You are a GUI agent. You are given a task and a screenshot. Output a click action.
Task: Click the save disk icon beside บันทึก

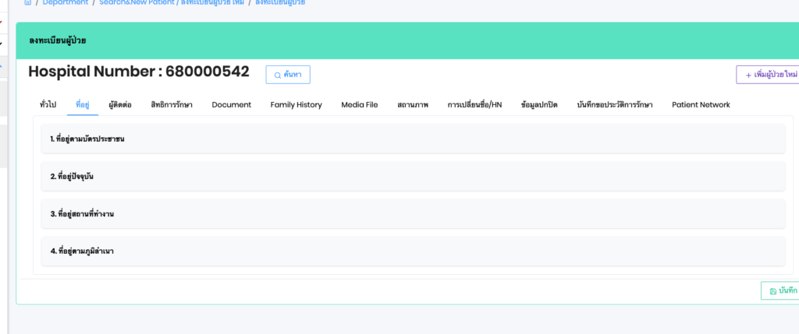tap(773, 291)
